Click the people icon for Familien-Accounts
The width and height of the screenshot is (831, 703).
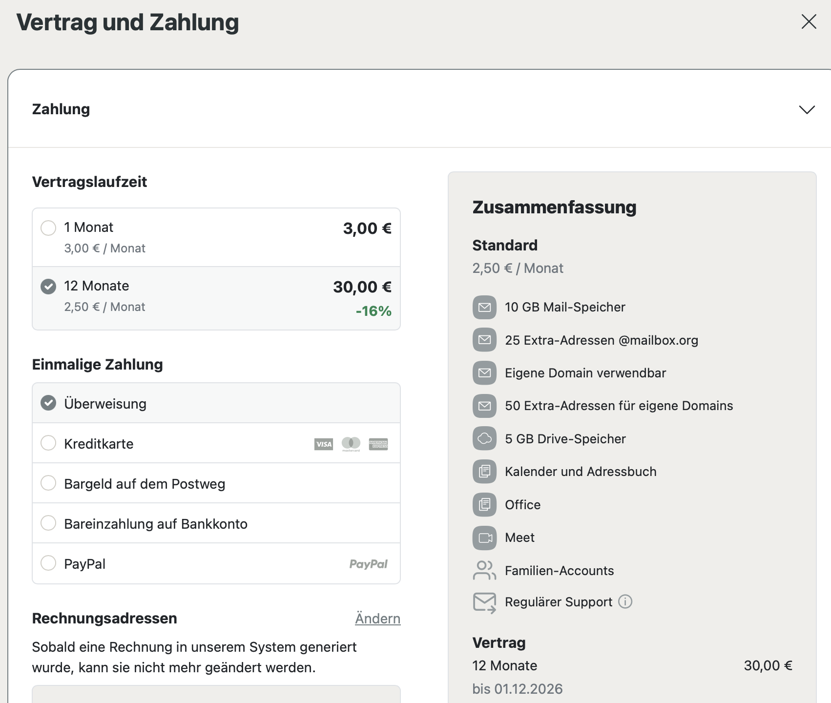click(484, 570)
